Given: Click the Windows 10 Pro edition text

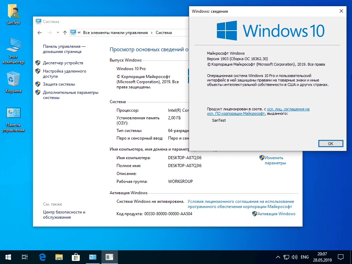Looking at the screenshot, I should click(131, 69).
